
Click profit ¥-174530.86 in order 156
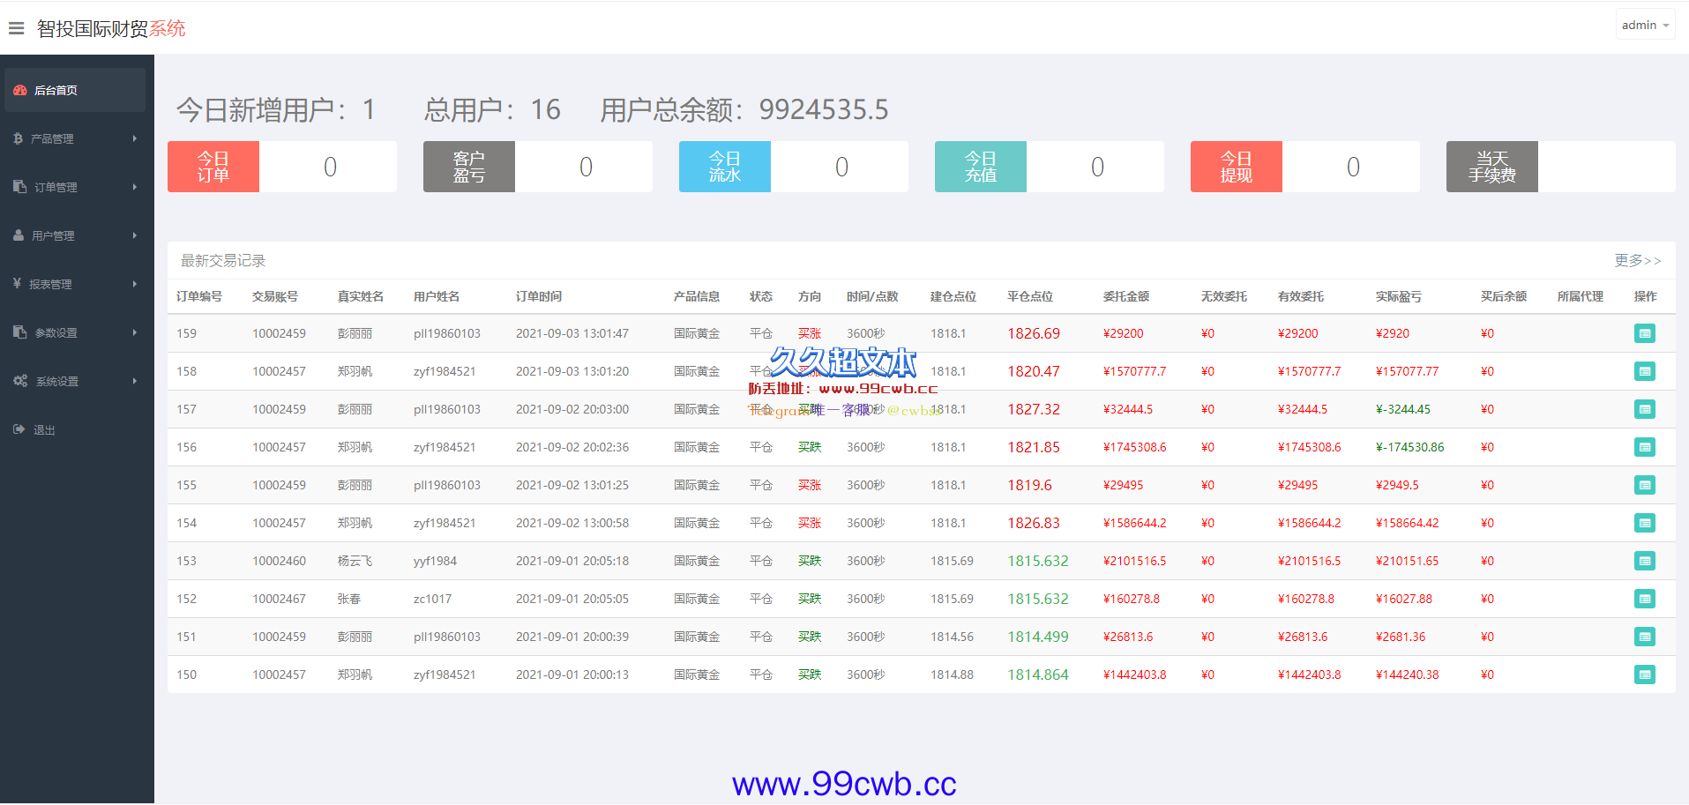1410,447
